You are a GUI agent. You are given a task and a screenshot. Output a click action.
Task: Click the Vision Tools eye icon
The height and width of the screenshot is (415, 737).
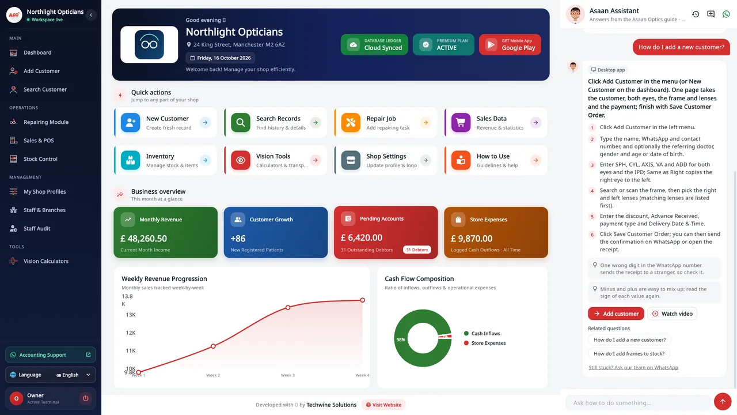point(240,160)
